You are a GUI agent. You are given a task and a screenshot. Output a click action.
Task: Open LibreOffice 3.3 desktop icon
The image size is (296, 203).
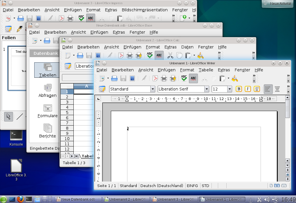[x=16, y=170]
